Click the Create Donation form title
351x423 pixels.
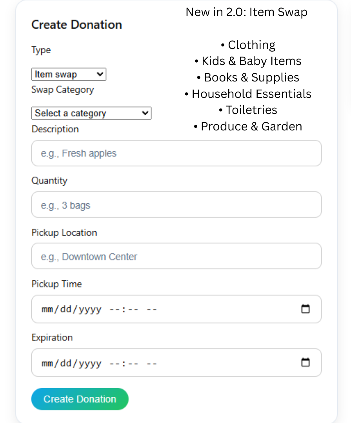(x=76, y=24)
